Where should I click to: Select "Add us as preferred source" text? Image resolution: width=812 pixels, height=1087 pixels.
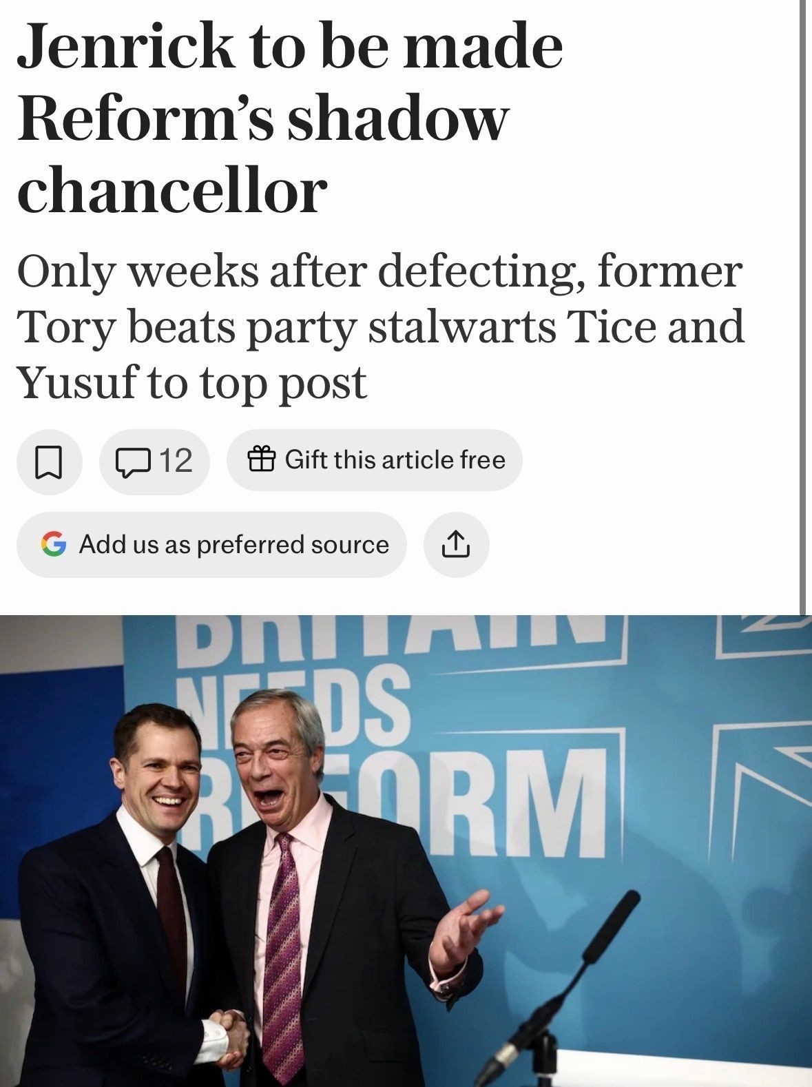(x=234, y=544)
